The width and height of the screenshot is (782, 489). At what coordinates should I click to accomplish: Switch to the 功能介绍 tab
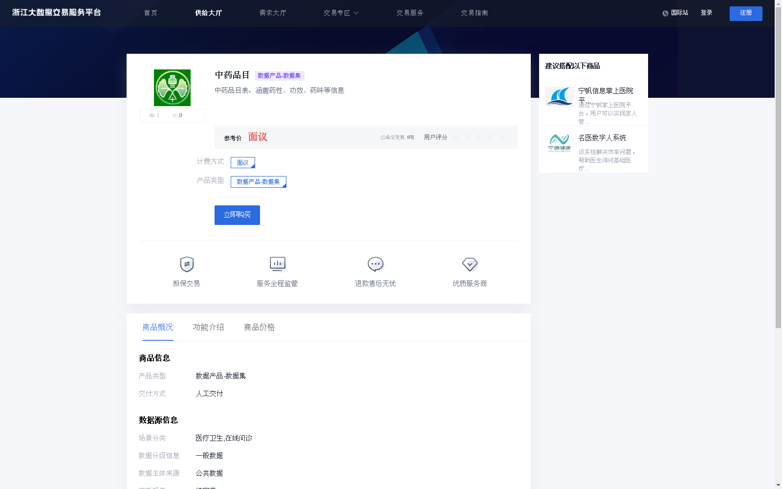(209, 327)
